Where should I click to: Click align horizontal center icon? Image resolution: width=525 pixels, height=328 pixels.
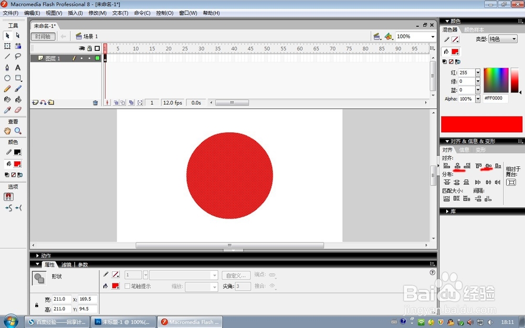(457, 166)
